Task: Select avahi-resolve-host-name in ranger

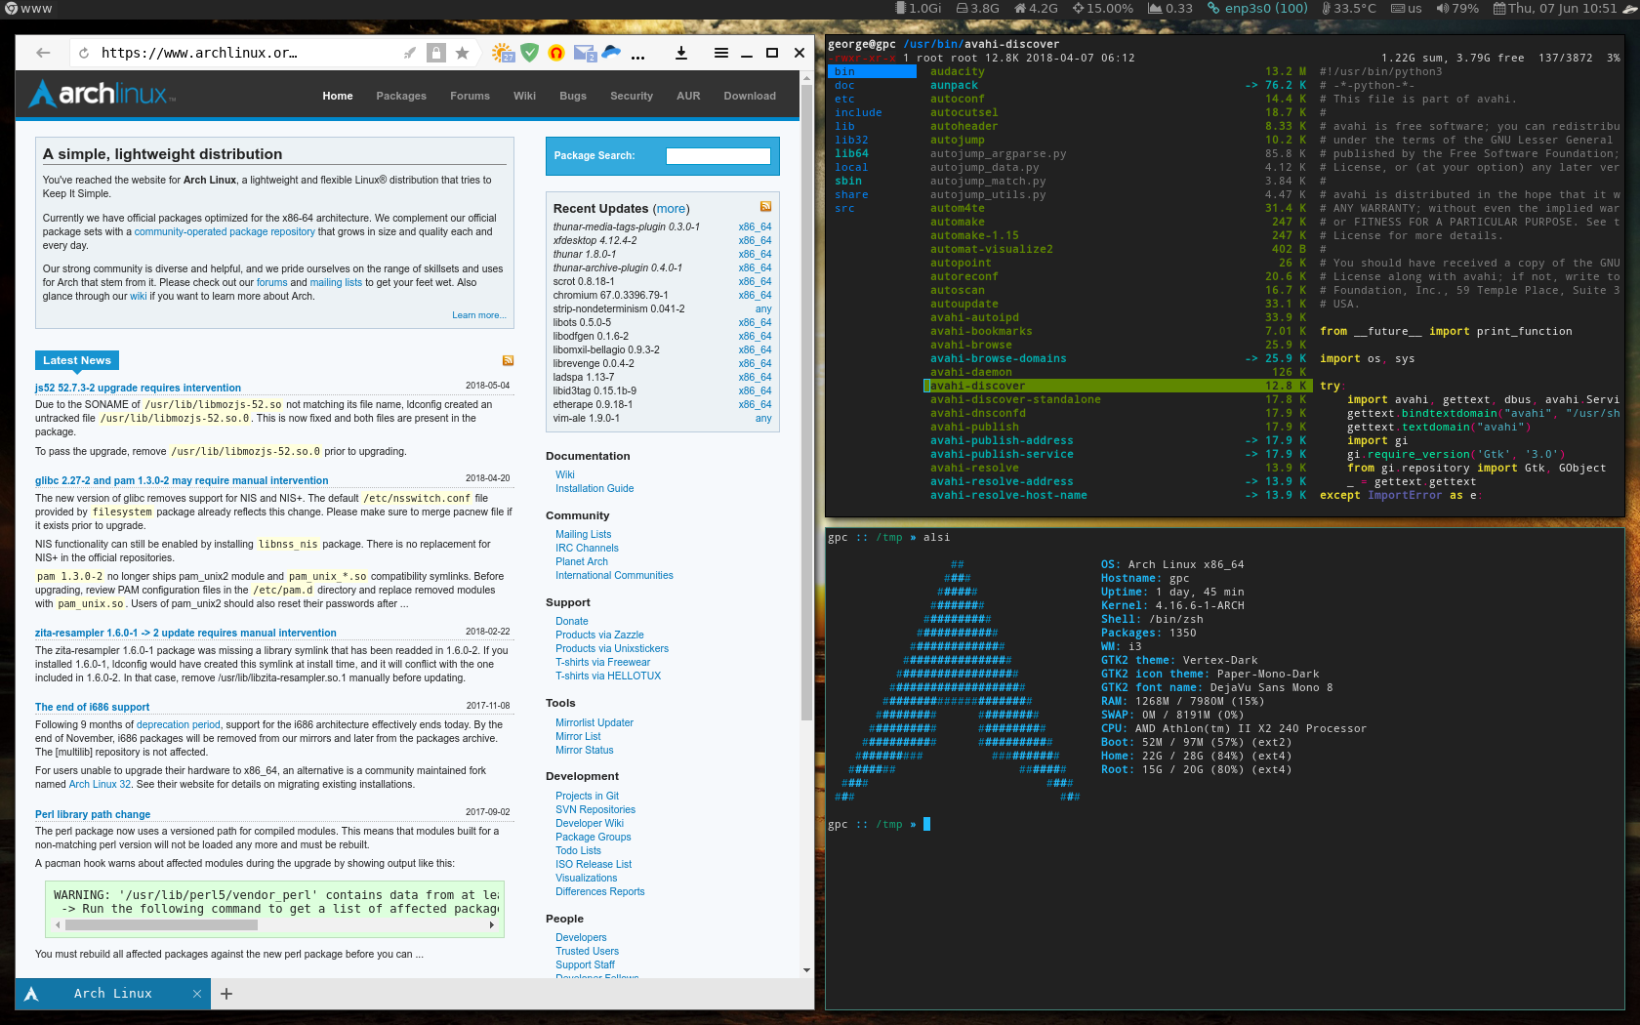Action: (x=1119, y=495)
